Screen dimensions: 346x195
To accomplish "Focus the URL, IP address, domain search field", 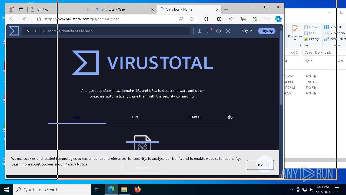I will [106, 31].
